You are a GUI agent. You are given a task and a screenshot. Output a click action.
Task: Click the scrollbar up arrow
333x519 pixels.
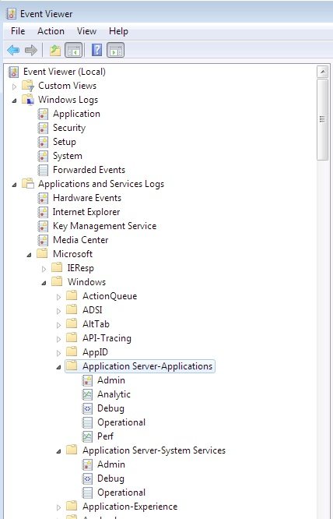pos(322,72)
